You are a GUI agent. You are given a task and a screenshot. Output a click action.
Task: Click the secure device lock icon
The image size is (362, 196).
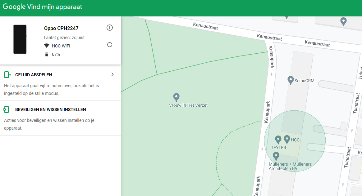(x=6, y=109)
